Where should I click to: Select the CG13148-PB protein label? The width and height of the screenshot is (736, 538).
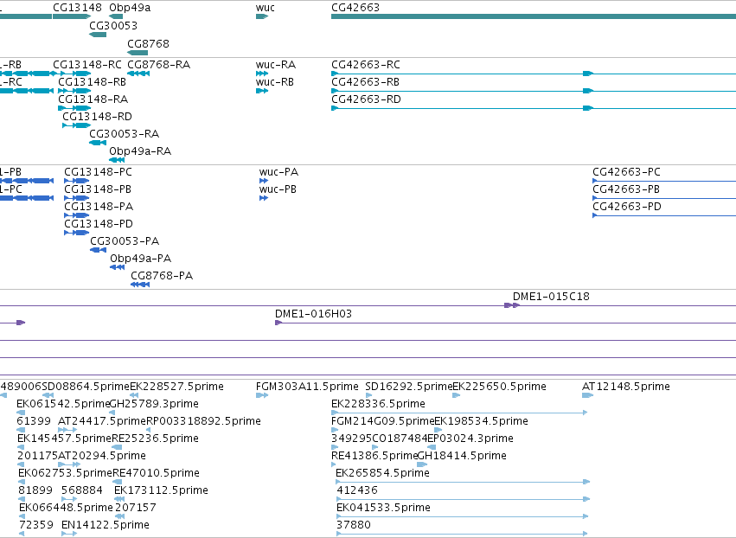pyautogui.click(x=98, y=189)
